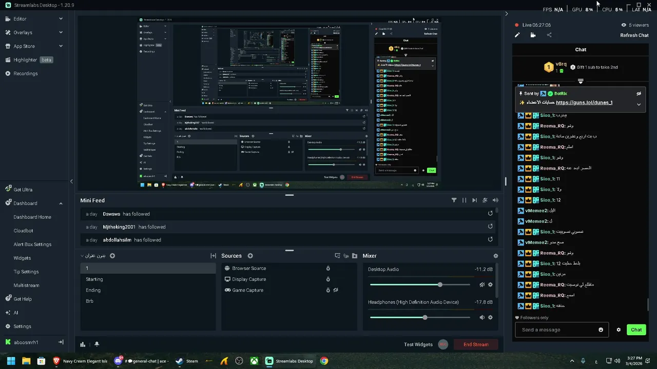Screen dimensions: 657x369
Task: Open the performance stats bar icon
Action: point(83,344)
